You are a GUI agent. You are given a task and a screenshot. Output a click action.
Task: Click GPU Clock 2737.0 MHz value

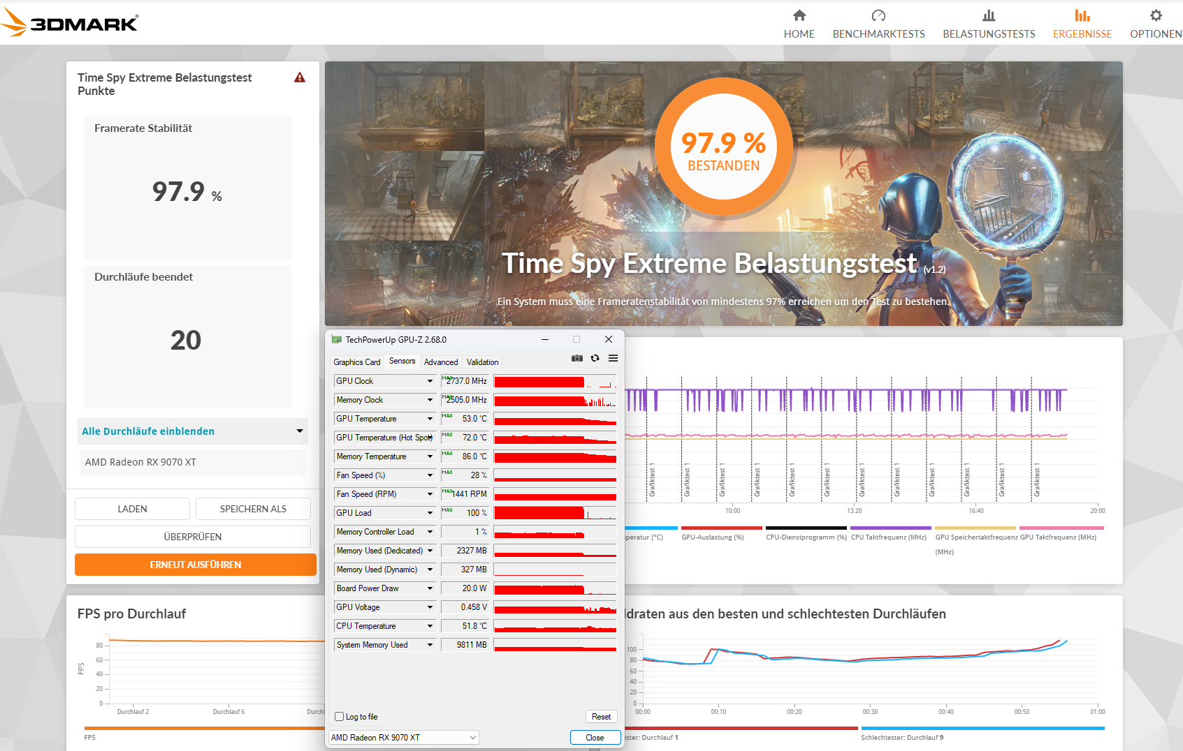click(x=465, y=381)
